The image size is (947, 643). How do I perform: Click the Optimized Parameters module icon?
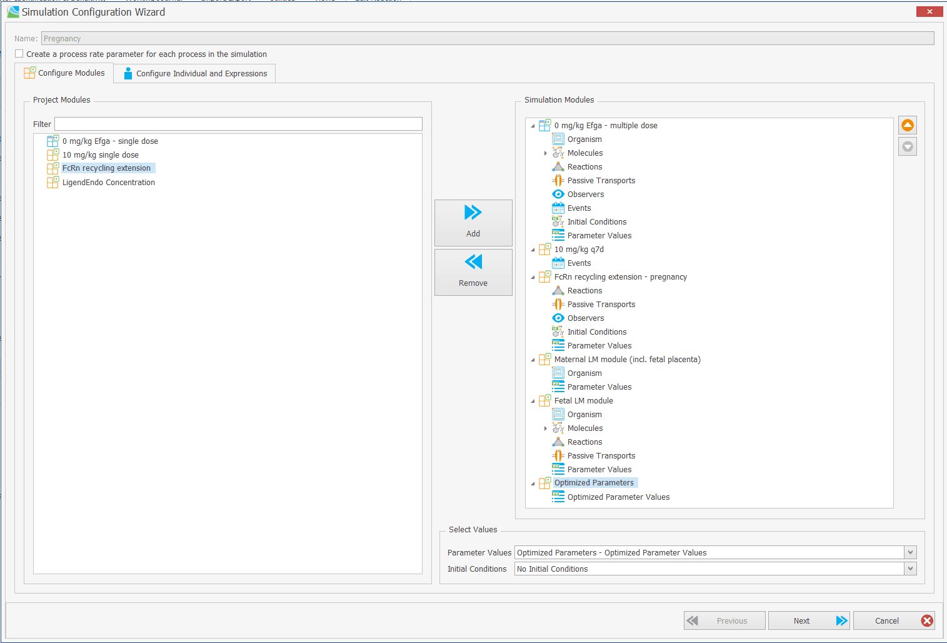click(x=545, y=483)
